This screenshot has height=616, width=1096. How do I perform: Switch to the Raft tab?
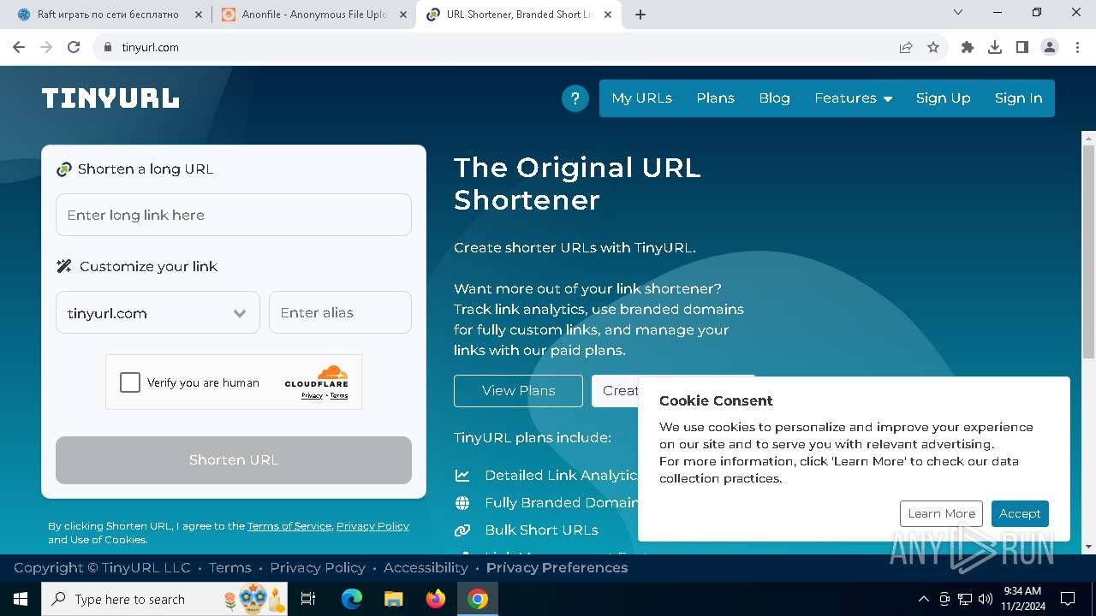[106, 15]
